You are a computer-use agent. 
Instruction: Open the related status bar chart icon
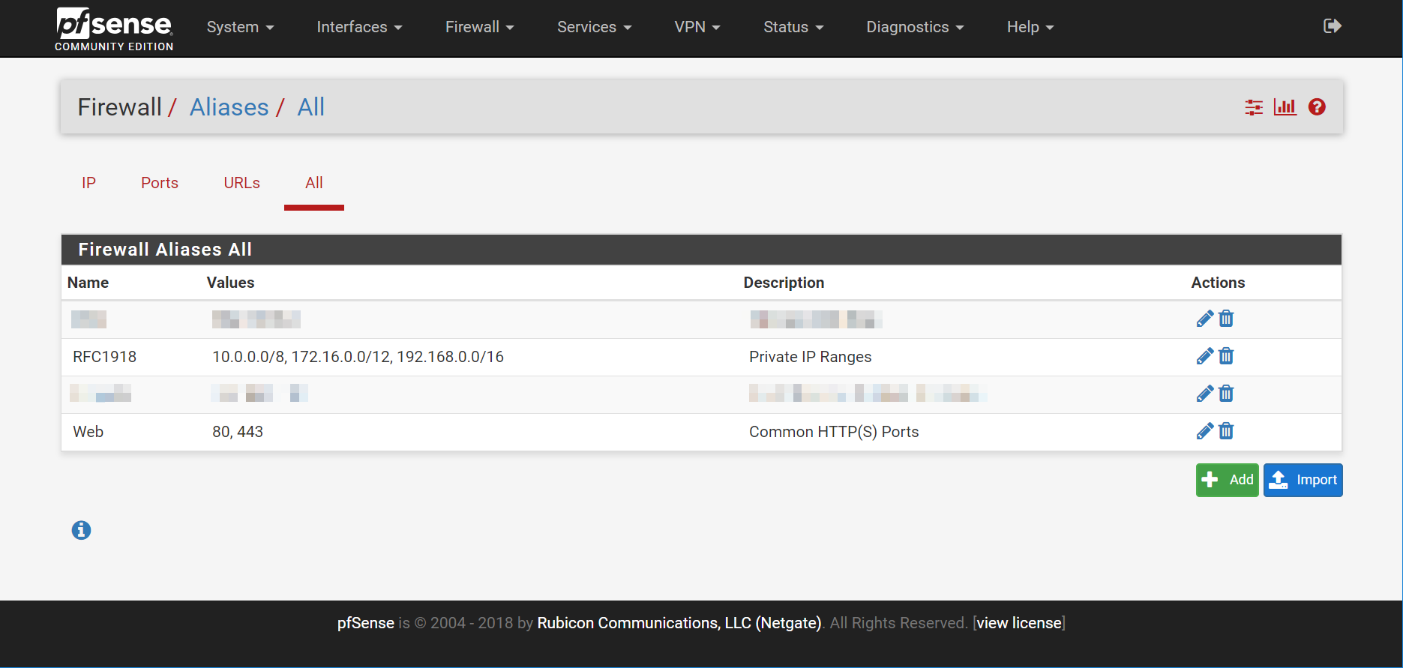(x=1285, y=107)
